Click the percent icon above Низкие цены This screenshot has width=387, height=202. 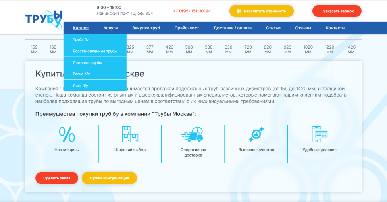pyautogui.click(x=67, y=134)
